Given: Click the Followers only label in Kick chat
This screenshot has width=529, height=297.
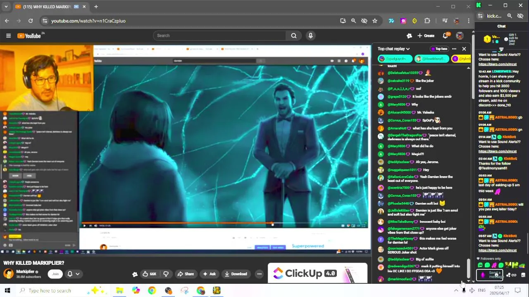Looking at the screenshot, I should [491, 259].
